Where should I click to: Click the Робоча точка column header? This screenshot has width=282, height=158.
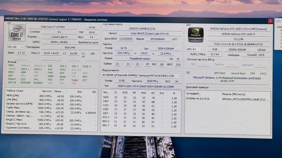click(15, 91)
